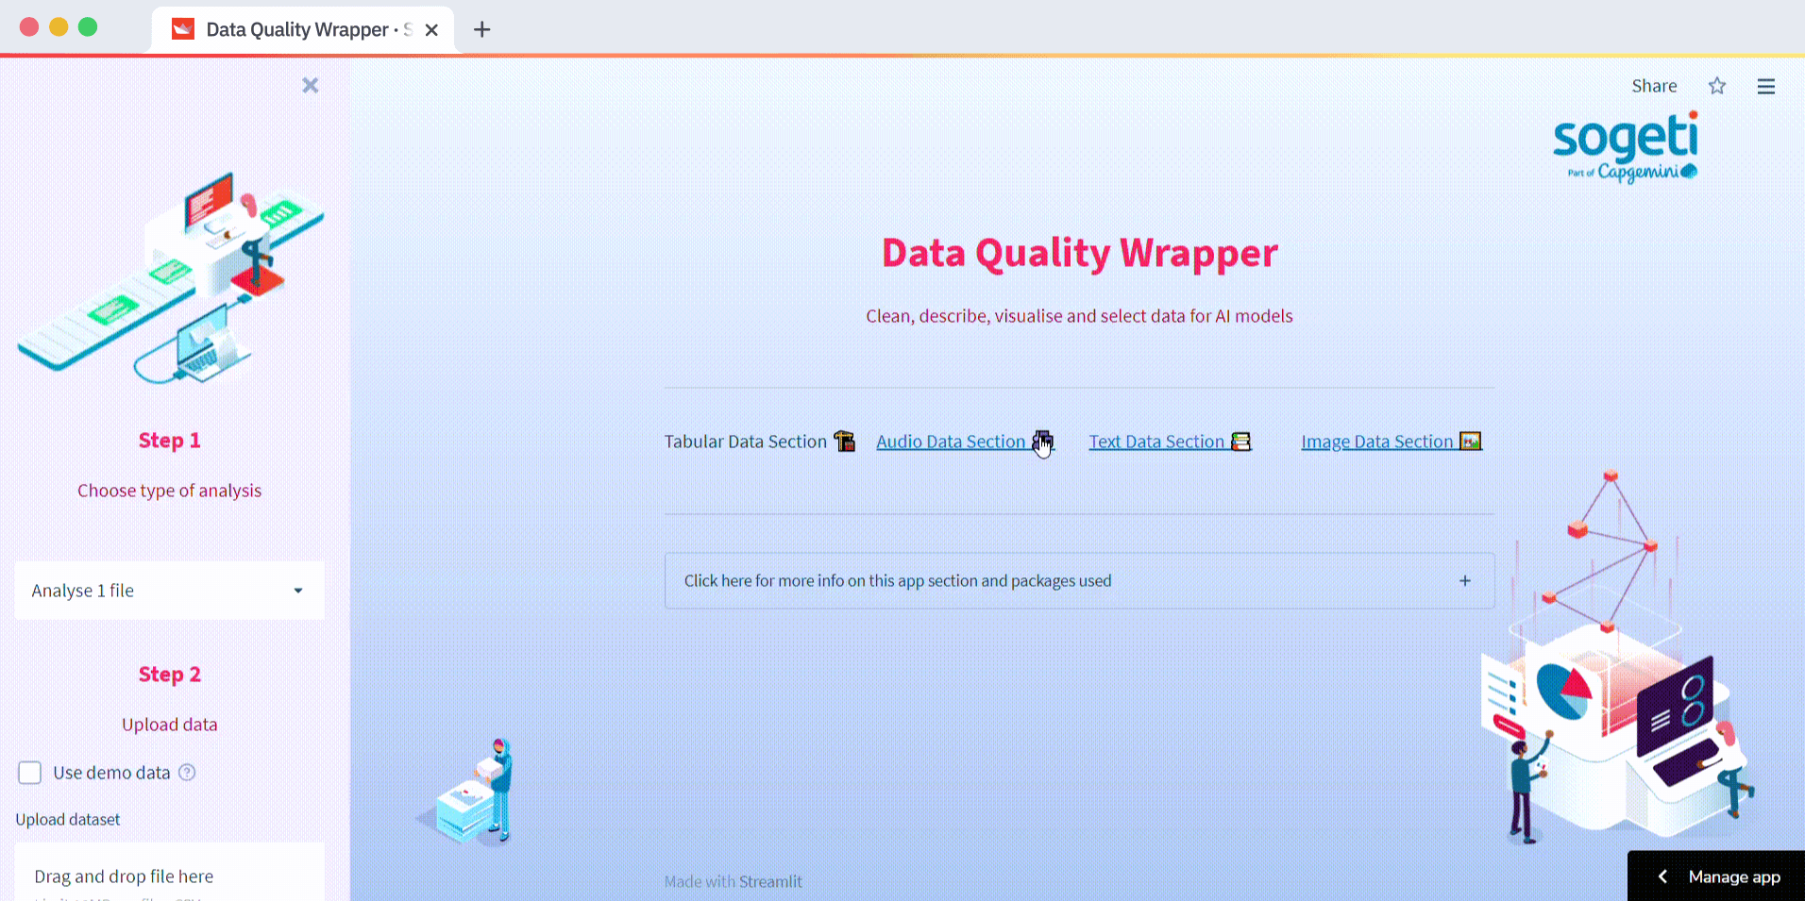Open a new browser tab
This screenshot has height=901, width=1805.
pos(481,29)
